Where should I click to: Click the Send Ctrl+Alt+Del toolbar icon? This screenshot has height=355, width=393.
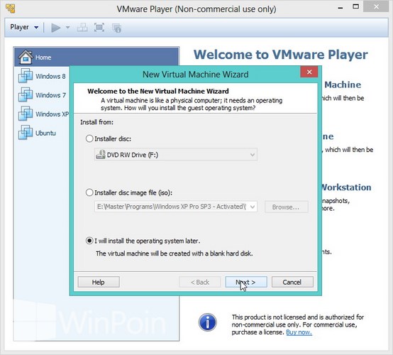tap(82, 28)
